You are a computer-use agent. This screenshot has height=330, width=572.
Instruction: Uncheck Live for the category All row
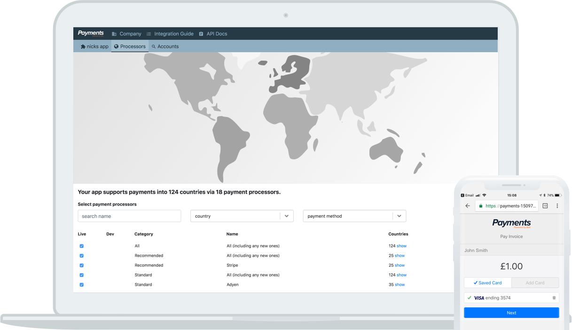pyautogui.click(x=81, y=246)
